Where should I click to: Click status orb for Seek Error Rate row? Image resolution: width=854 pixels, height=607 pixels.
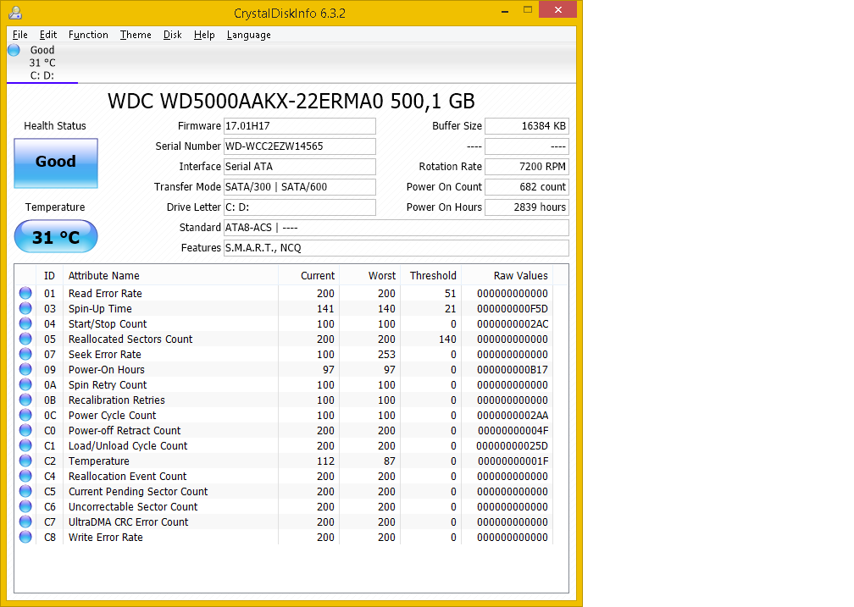tap(25, 354)
